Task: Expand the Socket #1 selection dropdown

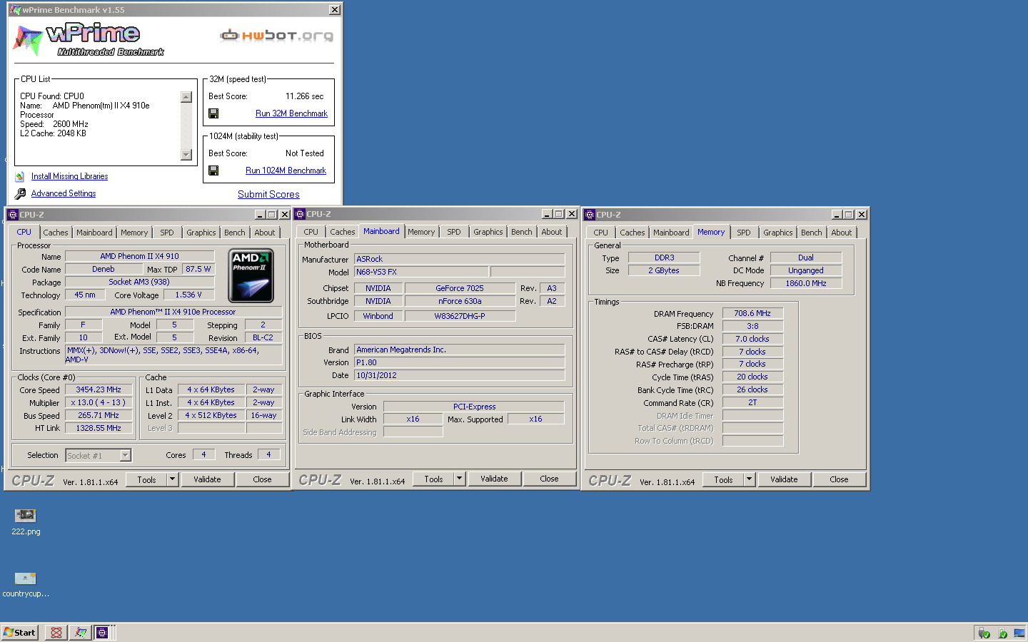Action: pos(126,455)
